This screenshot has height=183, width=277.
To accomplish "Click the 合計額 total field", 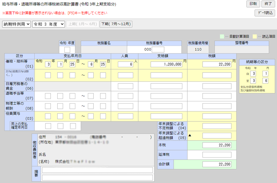I will [217, 164].
